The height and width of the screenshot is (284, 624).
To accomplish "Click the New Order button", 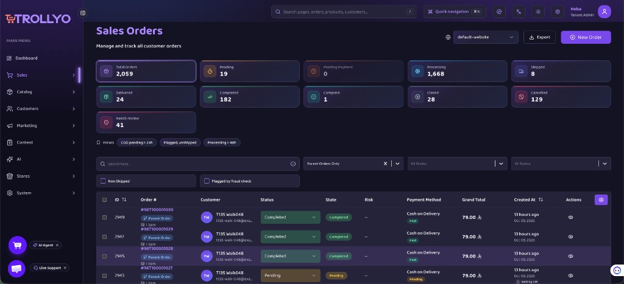I will (x=586, y=37).
